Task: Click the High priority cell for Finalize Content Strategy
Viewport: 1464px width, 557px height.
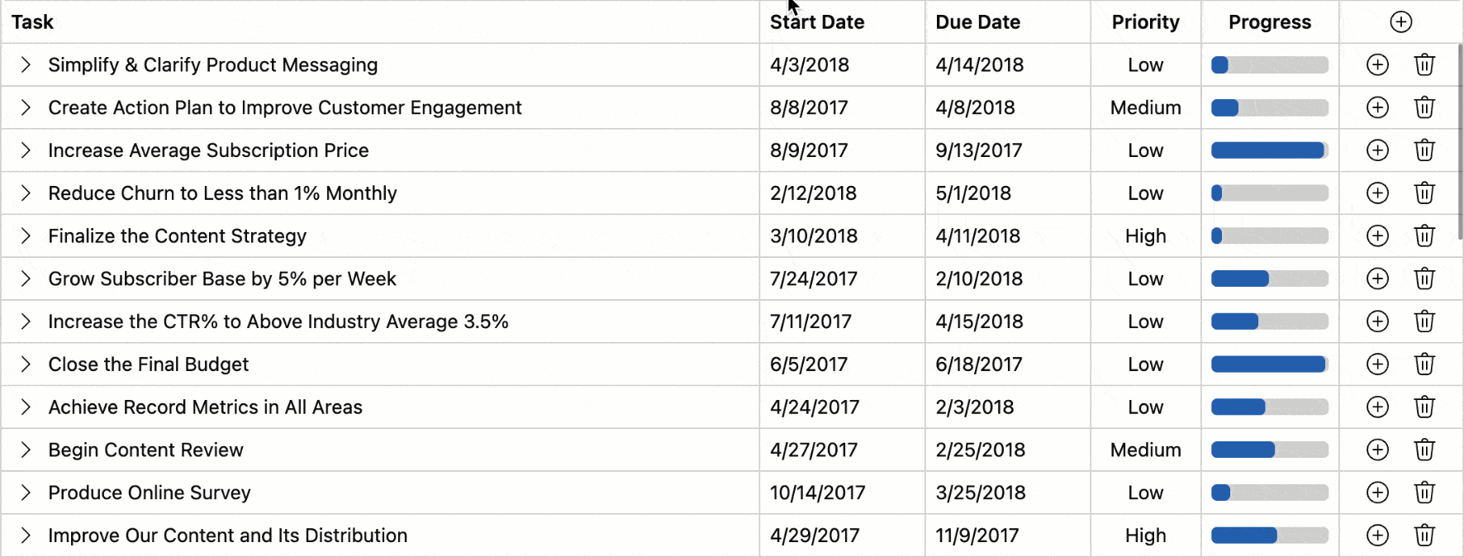Action: 1145,236
